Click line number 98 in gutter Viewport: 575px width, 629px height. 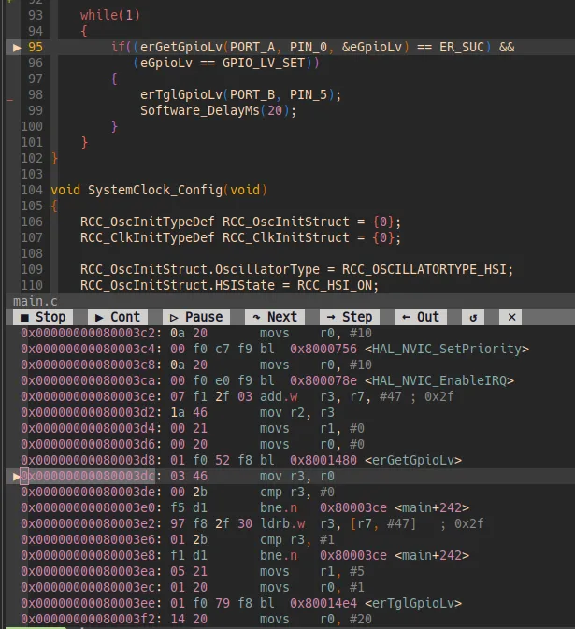[x=36, y=94]
